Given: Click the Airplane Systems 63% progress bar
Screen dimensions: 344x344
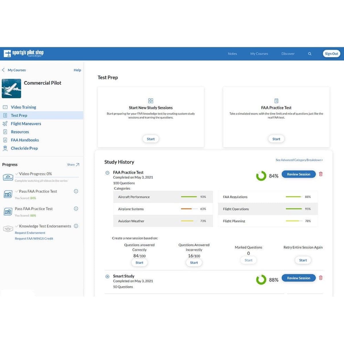Looking at the screenshot, I should (x=189, y=209).
